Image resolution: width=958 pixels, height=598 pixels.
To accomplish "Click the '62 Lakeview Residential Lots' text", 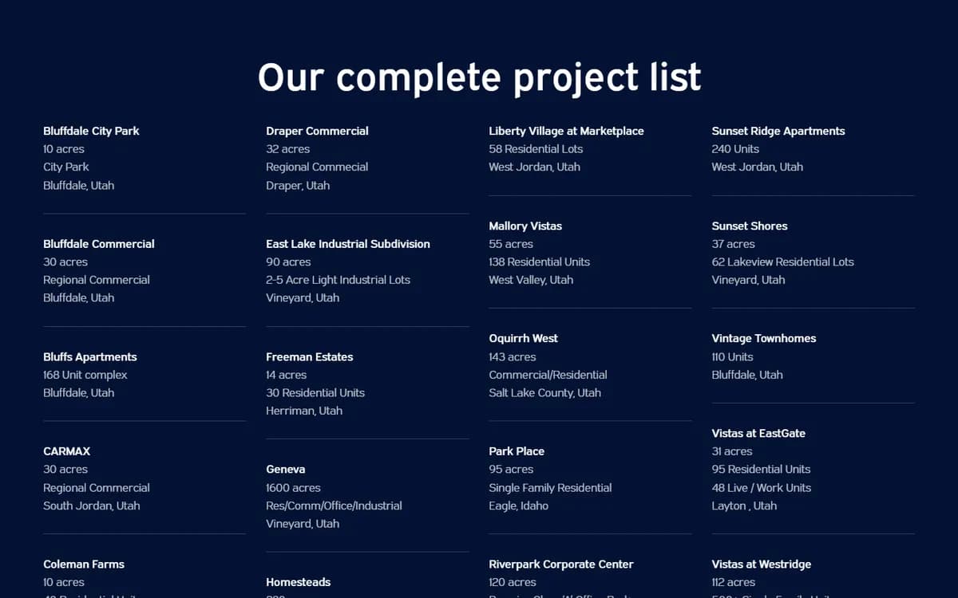I will (x=783, y=262).
